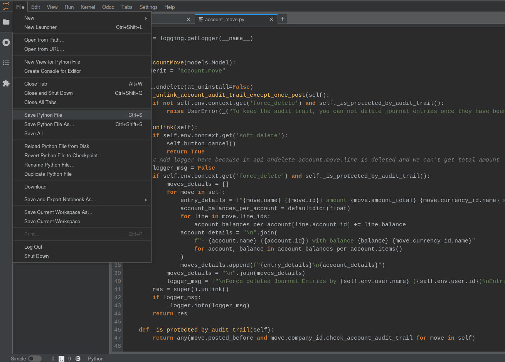Expand the New submenu arrow

click(146, 18)
